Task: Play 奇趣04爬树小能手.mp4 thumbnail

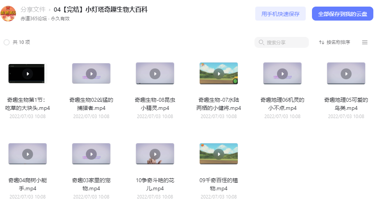Action: pos(28,154)
